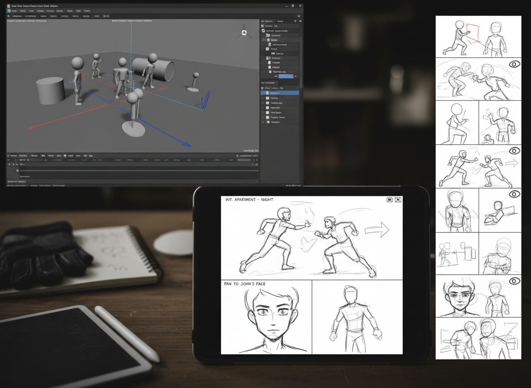
Task: Select fist-raised figure thumbnail beside kneeling figure
Action: point(500,123)
